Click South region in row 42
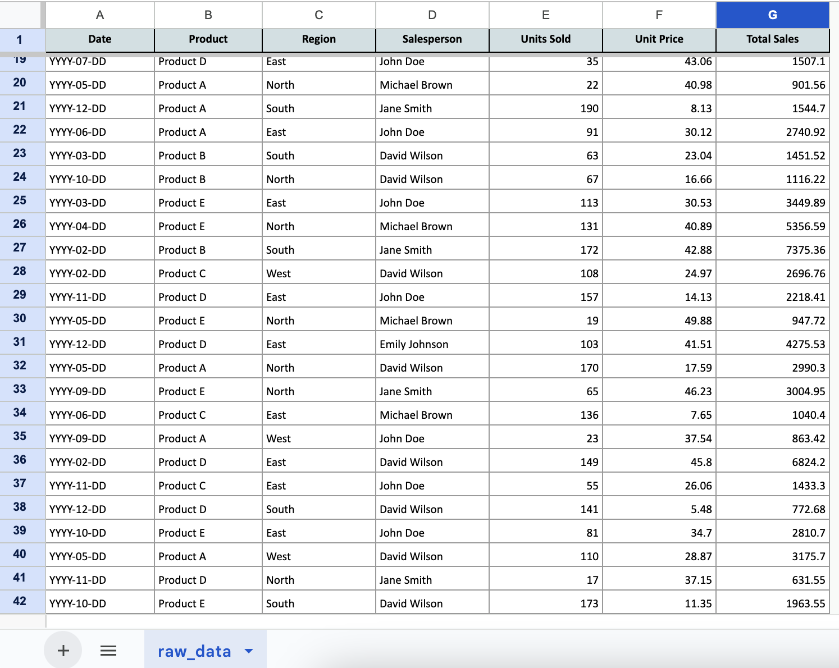Viewport: 839px width, 668px height. (319, 603)
